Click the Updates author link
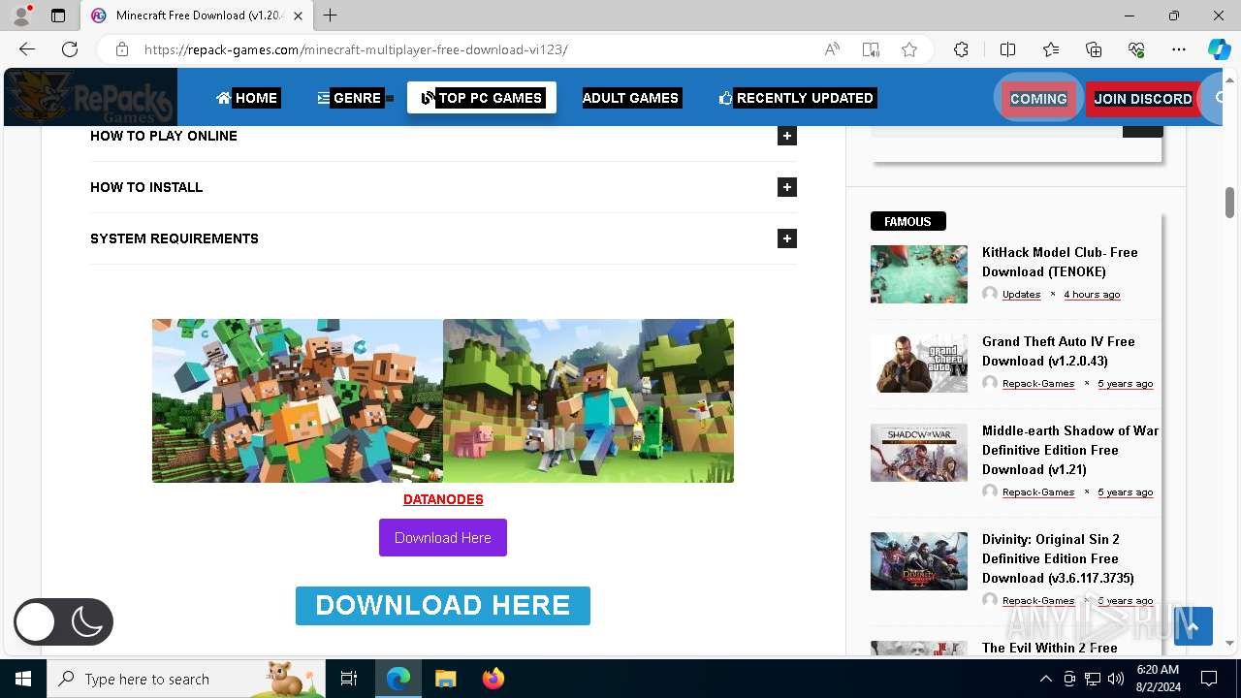The width and height of the screenshot is (1241, 698). (1021, 294)
